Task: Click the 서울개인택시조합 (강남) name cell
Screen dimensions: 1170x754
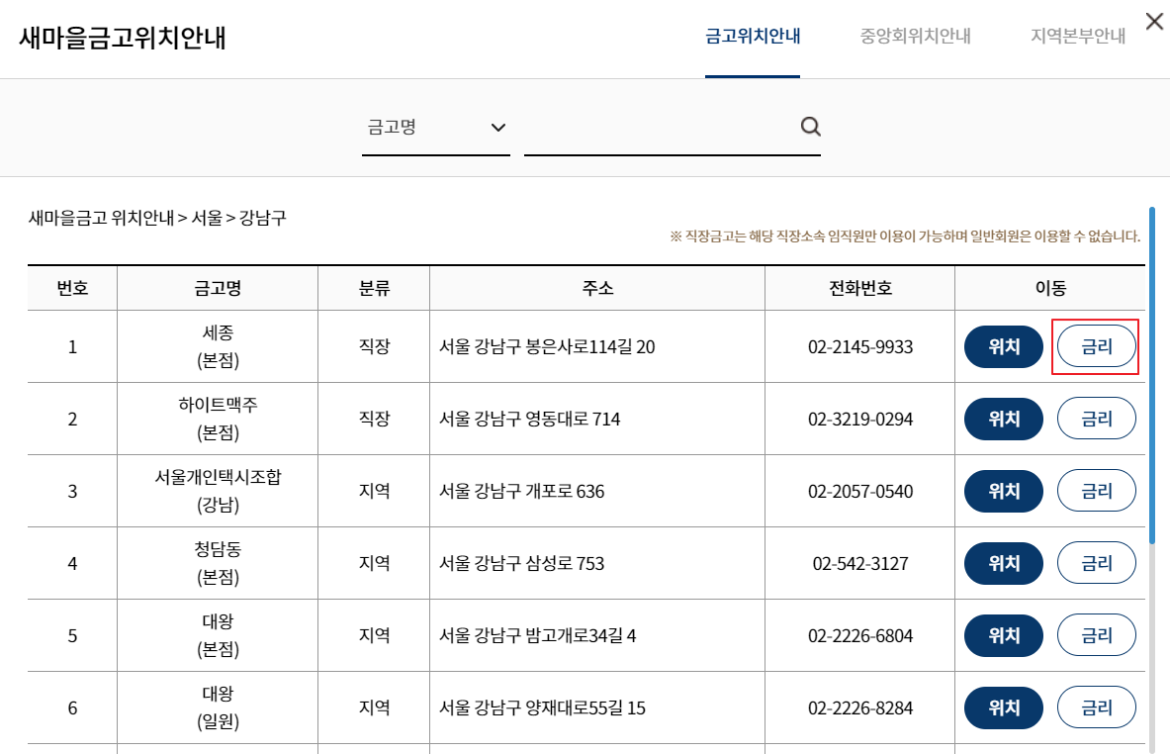Action: point(218,491)
